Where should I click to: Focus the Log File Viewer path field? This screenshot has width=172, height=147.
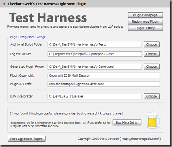(x=95, y=54)
